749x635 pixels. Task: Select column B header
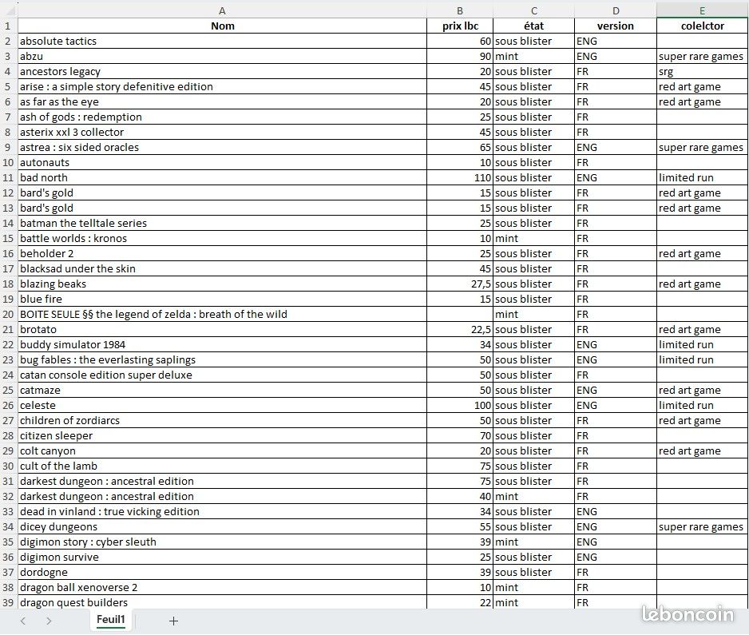(459, 10)
